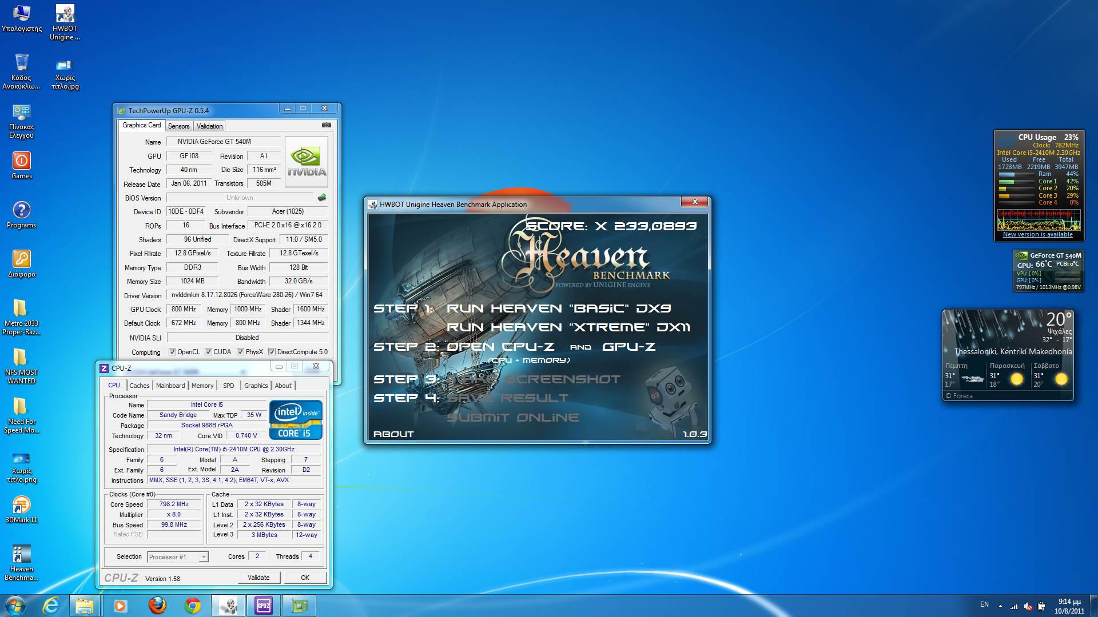Open the Programs desktop icon
The height and width of the screenshot is (617, 1098).
point(22,214)
